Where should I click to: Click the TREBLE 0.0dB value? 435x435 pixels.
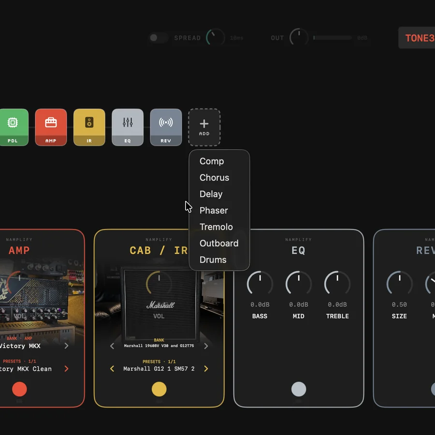pos(337,304)
